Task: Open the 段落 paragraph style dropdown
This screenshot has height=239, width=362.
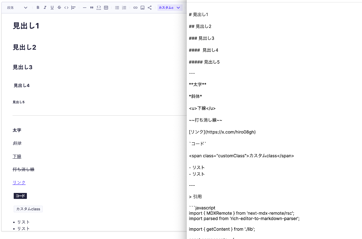Action: tap(17, 8)
